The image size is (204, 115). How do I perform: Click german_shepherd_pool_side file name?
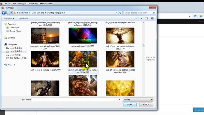tap(45, 24)
